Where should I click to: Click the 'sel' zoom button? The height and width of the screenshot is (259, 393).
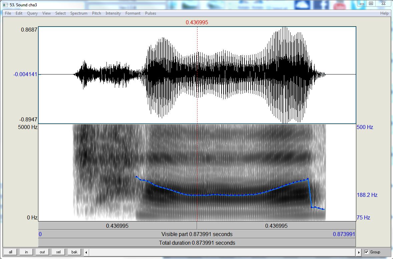[58, 252]
